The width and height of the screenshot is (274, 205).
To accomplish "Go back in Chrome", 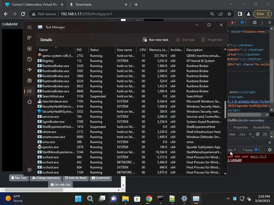I will tap(6, 14).
